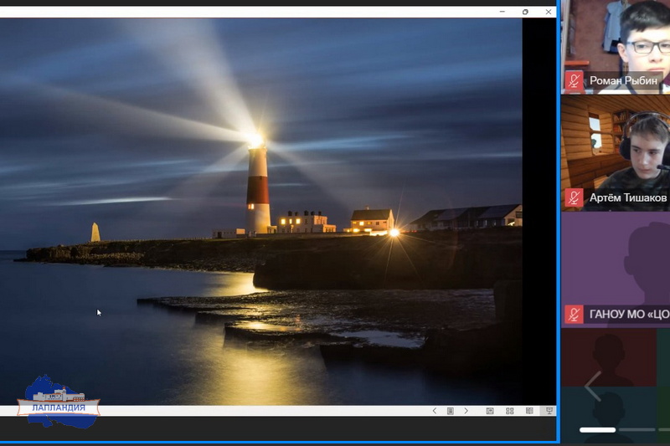Screen dimensions: 670x446
Task: Go to the previous slide arrow
Action: (434, 411)
